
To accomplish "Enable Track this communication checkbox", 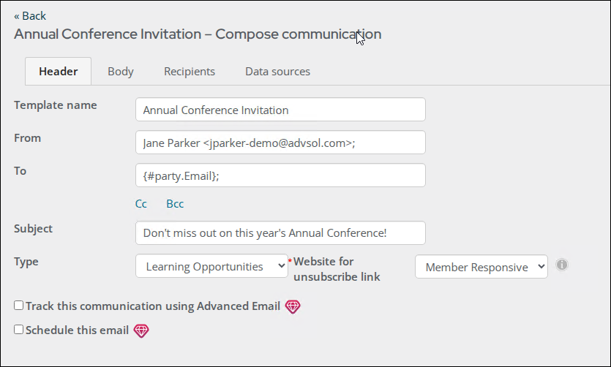I will click(x=19, y=306).
